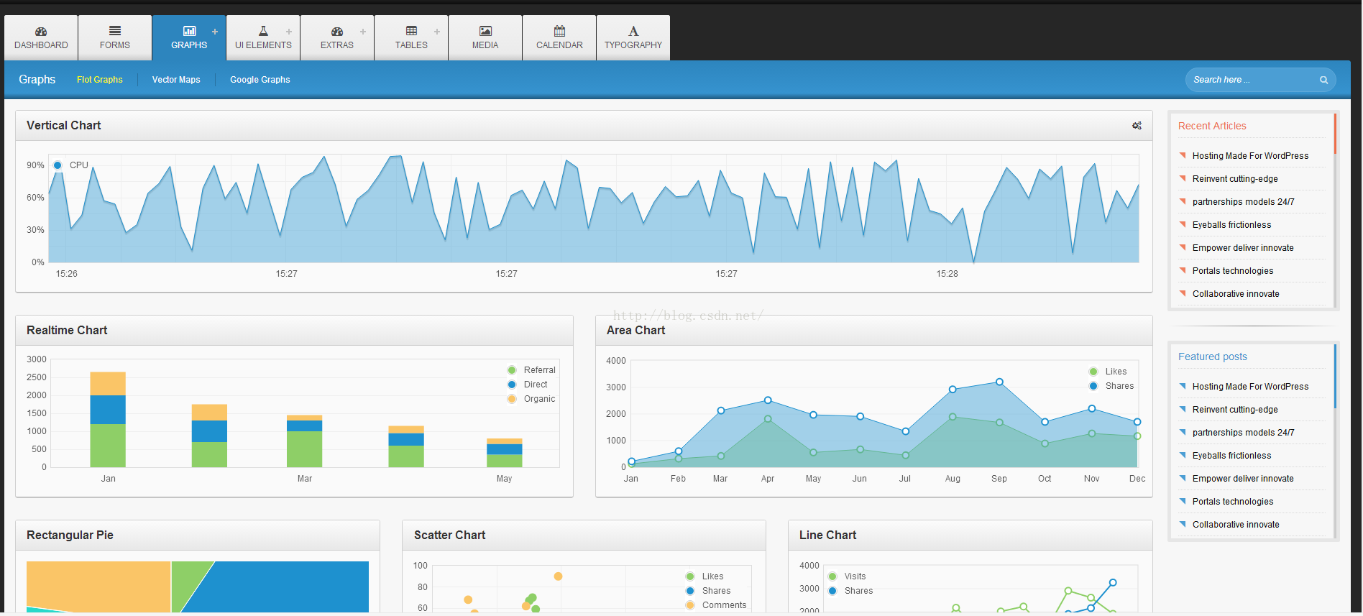Click the Jan stacked bar in Realtime Chart
The width and height of the screenshot is (1363, 616).
tap(108, 420)
